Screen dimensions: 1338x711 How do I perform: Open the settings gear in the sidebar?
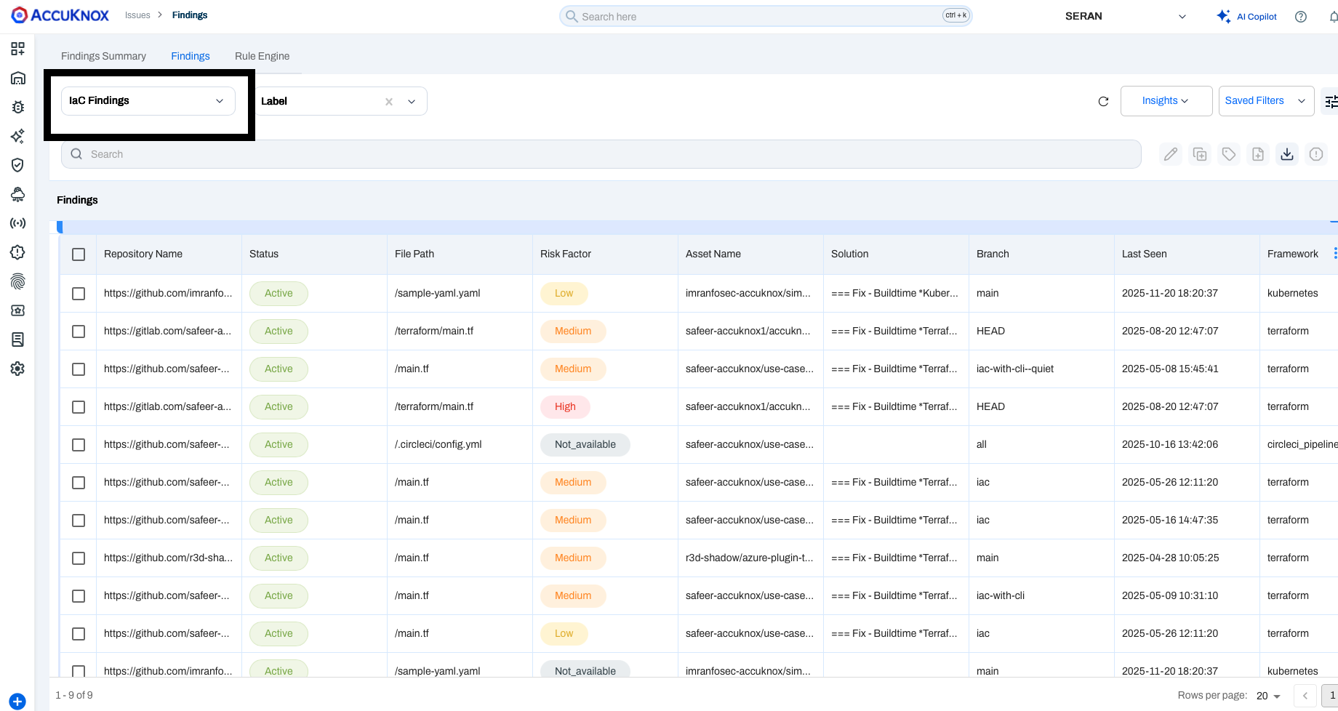click(17, 369)
